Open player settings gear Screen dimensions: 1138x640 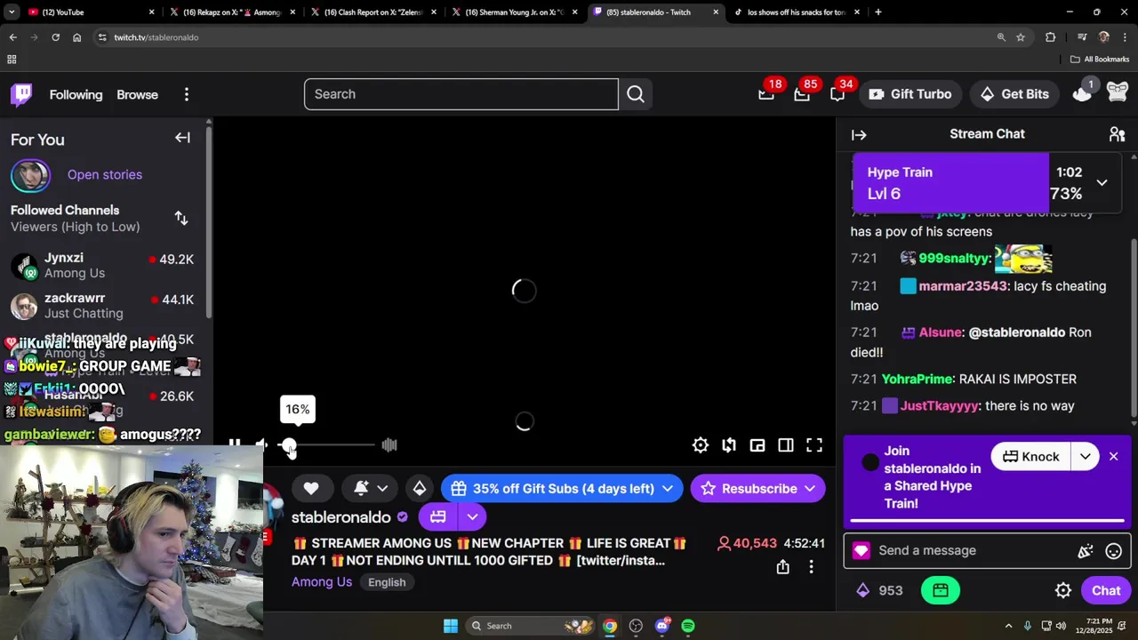701,445
